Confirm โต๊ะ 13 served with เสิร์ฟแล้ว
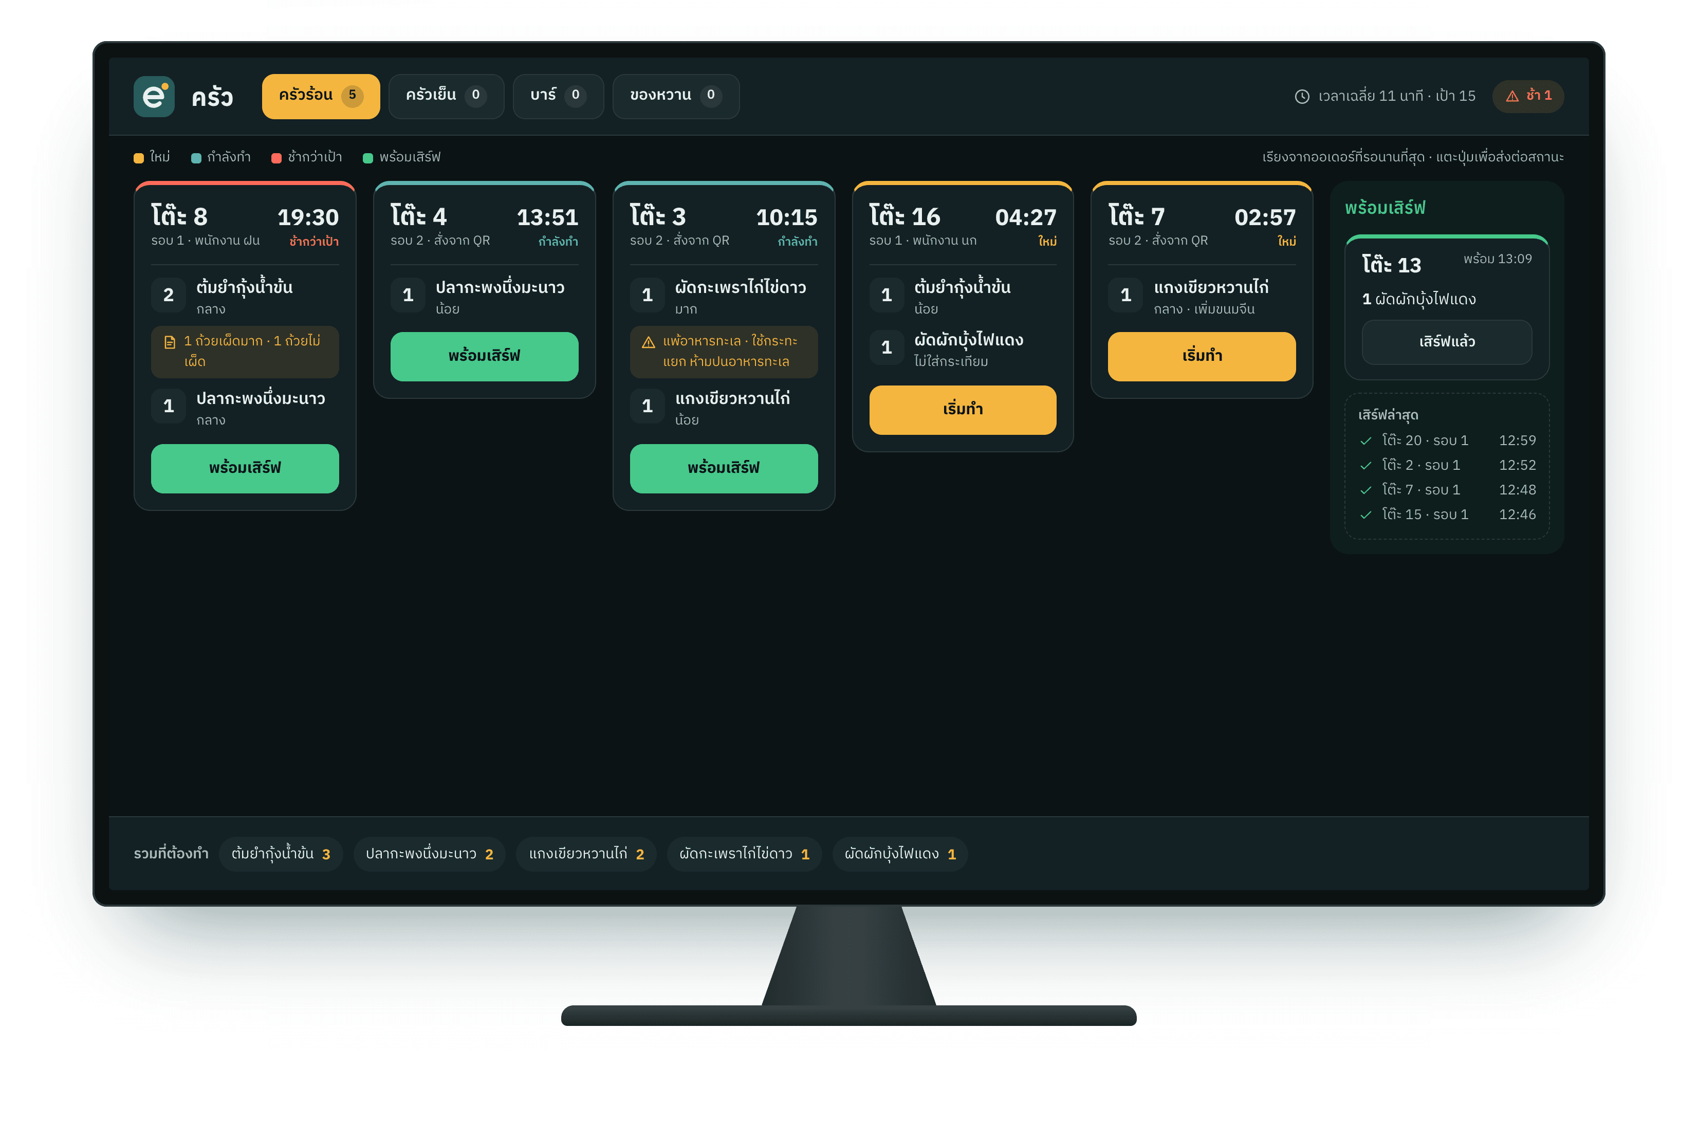The width and height of the screenshot is (1698, 1139). (1447, 342)
